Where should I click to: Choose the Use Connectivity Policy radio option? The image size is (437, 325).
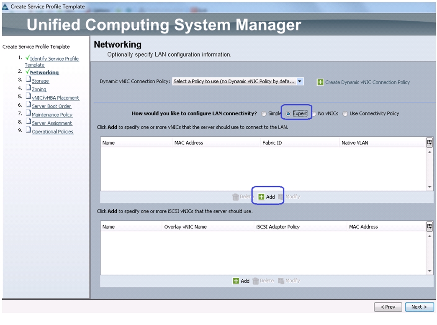click(345, 114)
